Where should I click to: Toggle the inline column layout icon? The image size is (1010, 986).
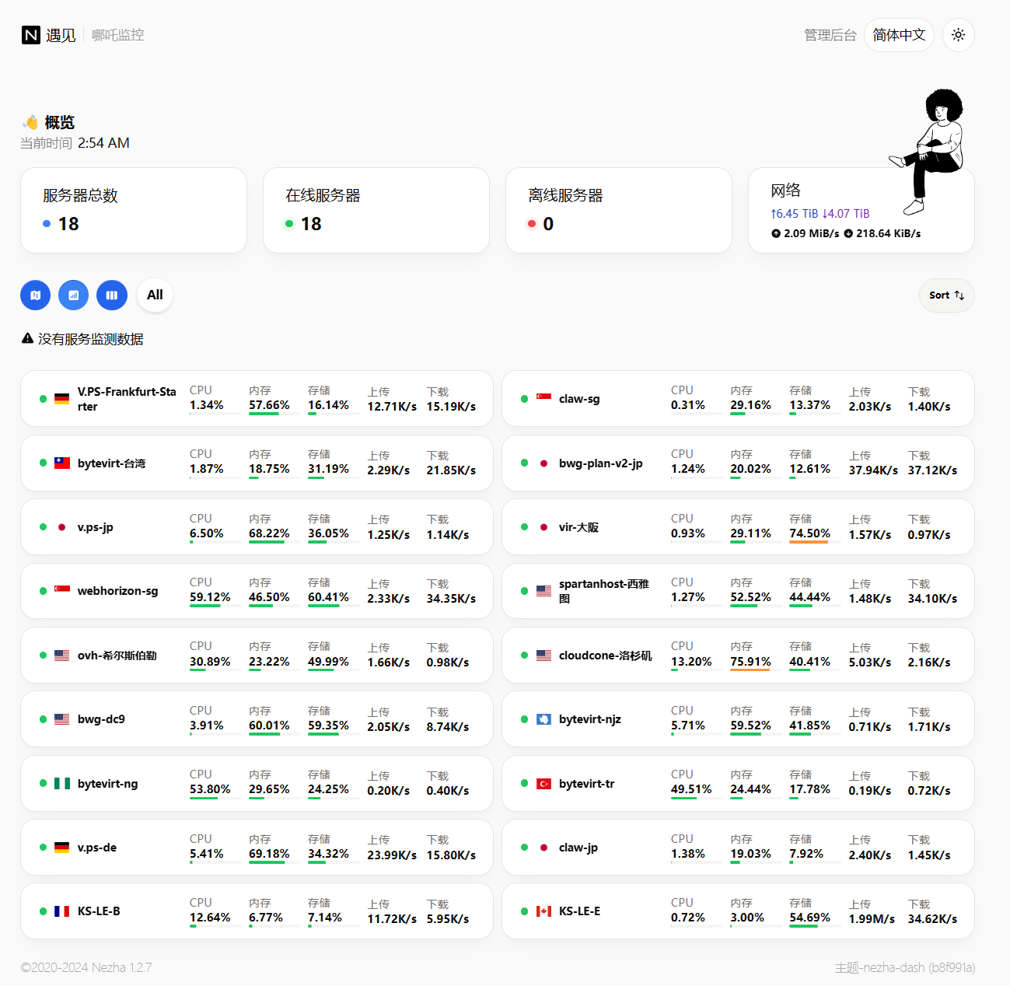(x=112, y=295)
